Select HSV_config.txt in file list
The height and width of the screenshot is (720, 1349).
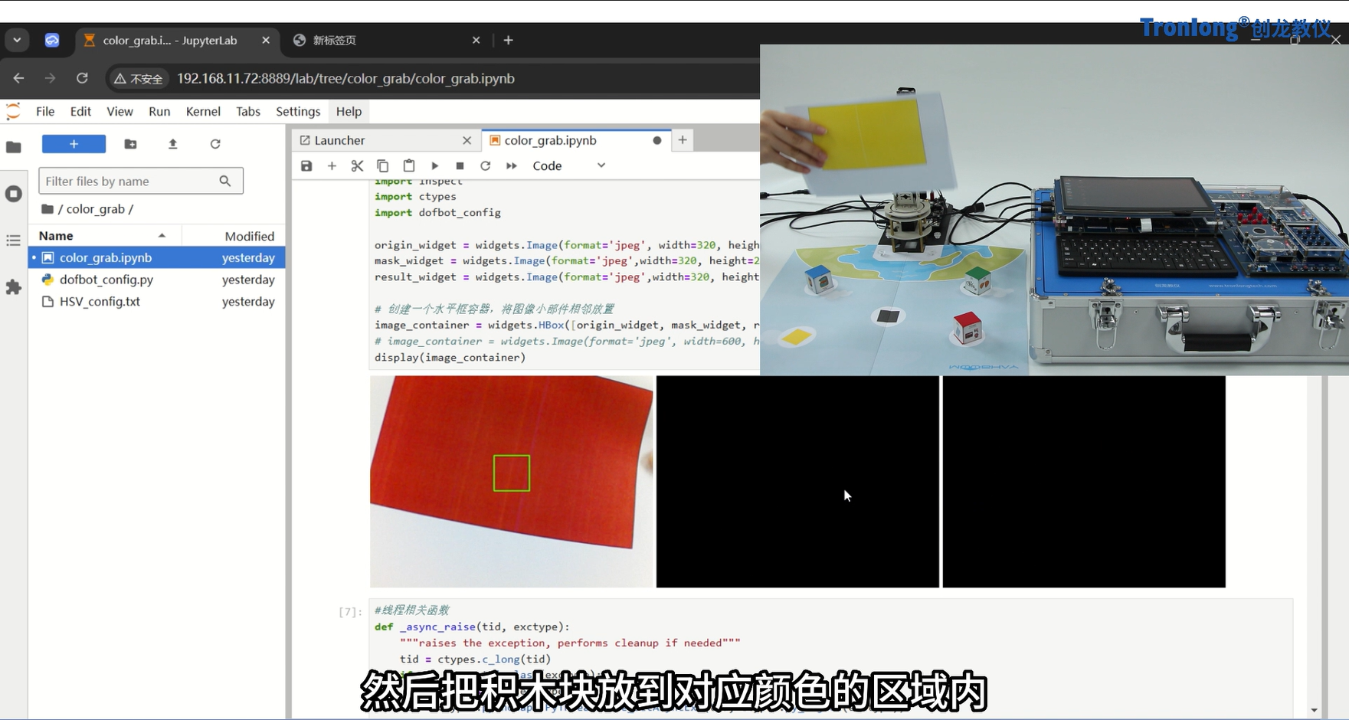pyautogui.click(x=157, y=302)
